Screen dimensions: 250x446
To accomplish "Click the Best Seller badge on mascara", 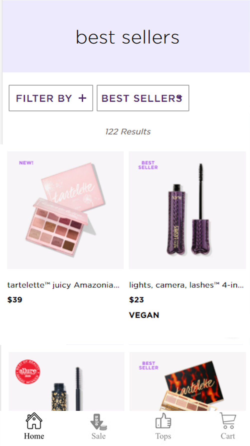I will 148,165.
